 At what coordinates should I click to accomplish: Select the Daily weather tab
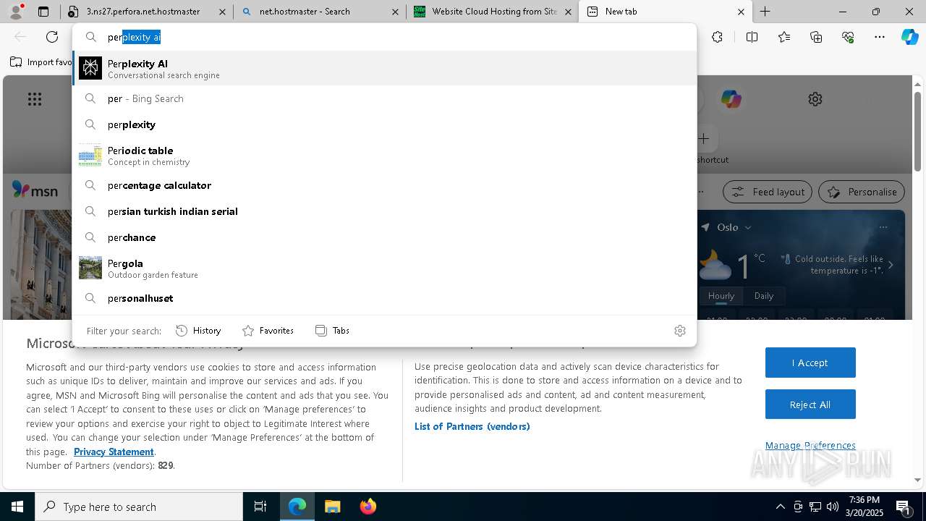[764, 296]
